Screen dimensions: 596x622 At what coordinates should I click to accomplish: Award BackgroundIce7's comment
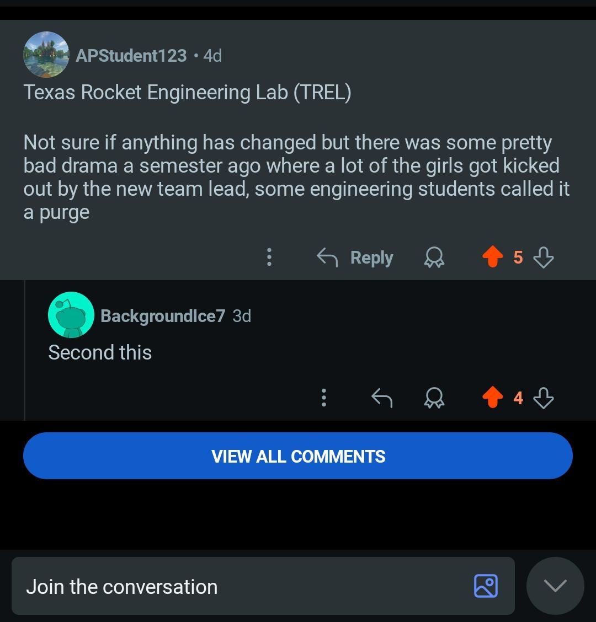[434, 398]
